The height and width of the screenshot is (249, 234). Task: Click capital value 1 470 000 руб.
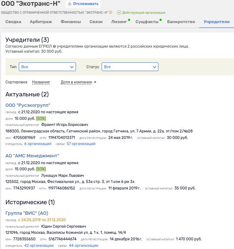click(189, 239)
